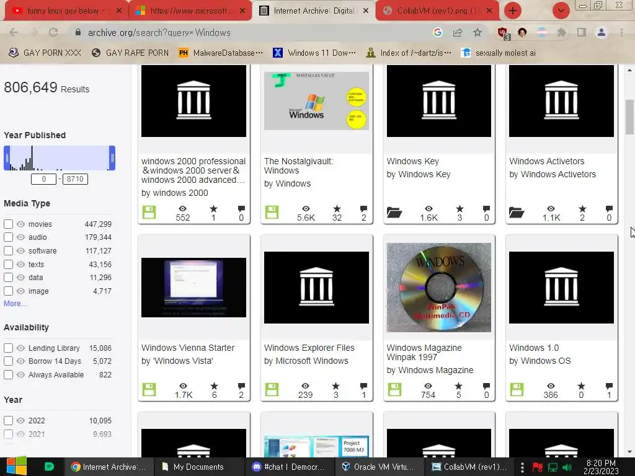635x476 pixels.
Task: Expand More media types link
Action: [x=15, y=304]
